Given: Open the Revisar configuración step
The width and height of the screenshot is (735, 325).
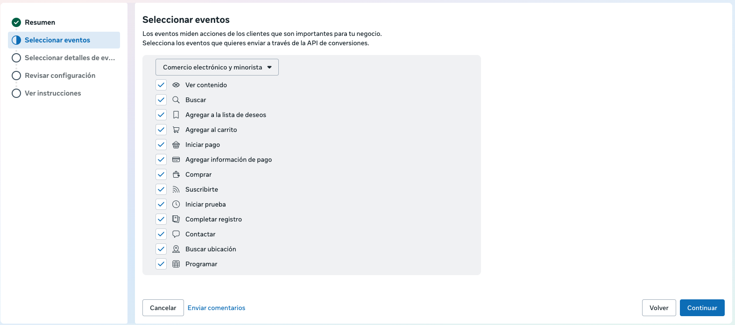Looking at the screenshot, I should (60, 76).
